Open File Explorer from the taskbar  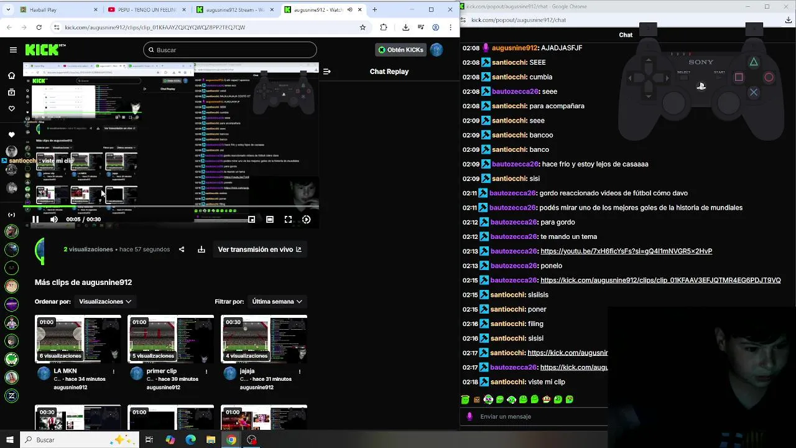(x=211, y=440)
